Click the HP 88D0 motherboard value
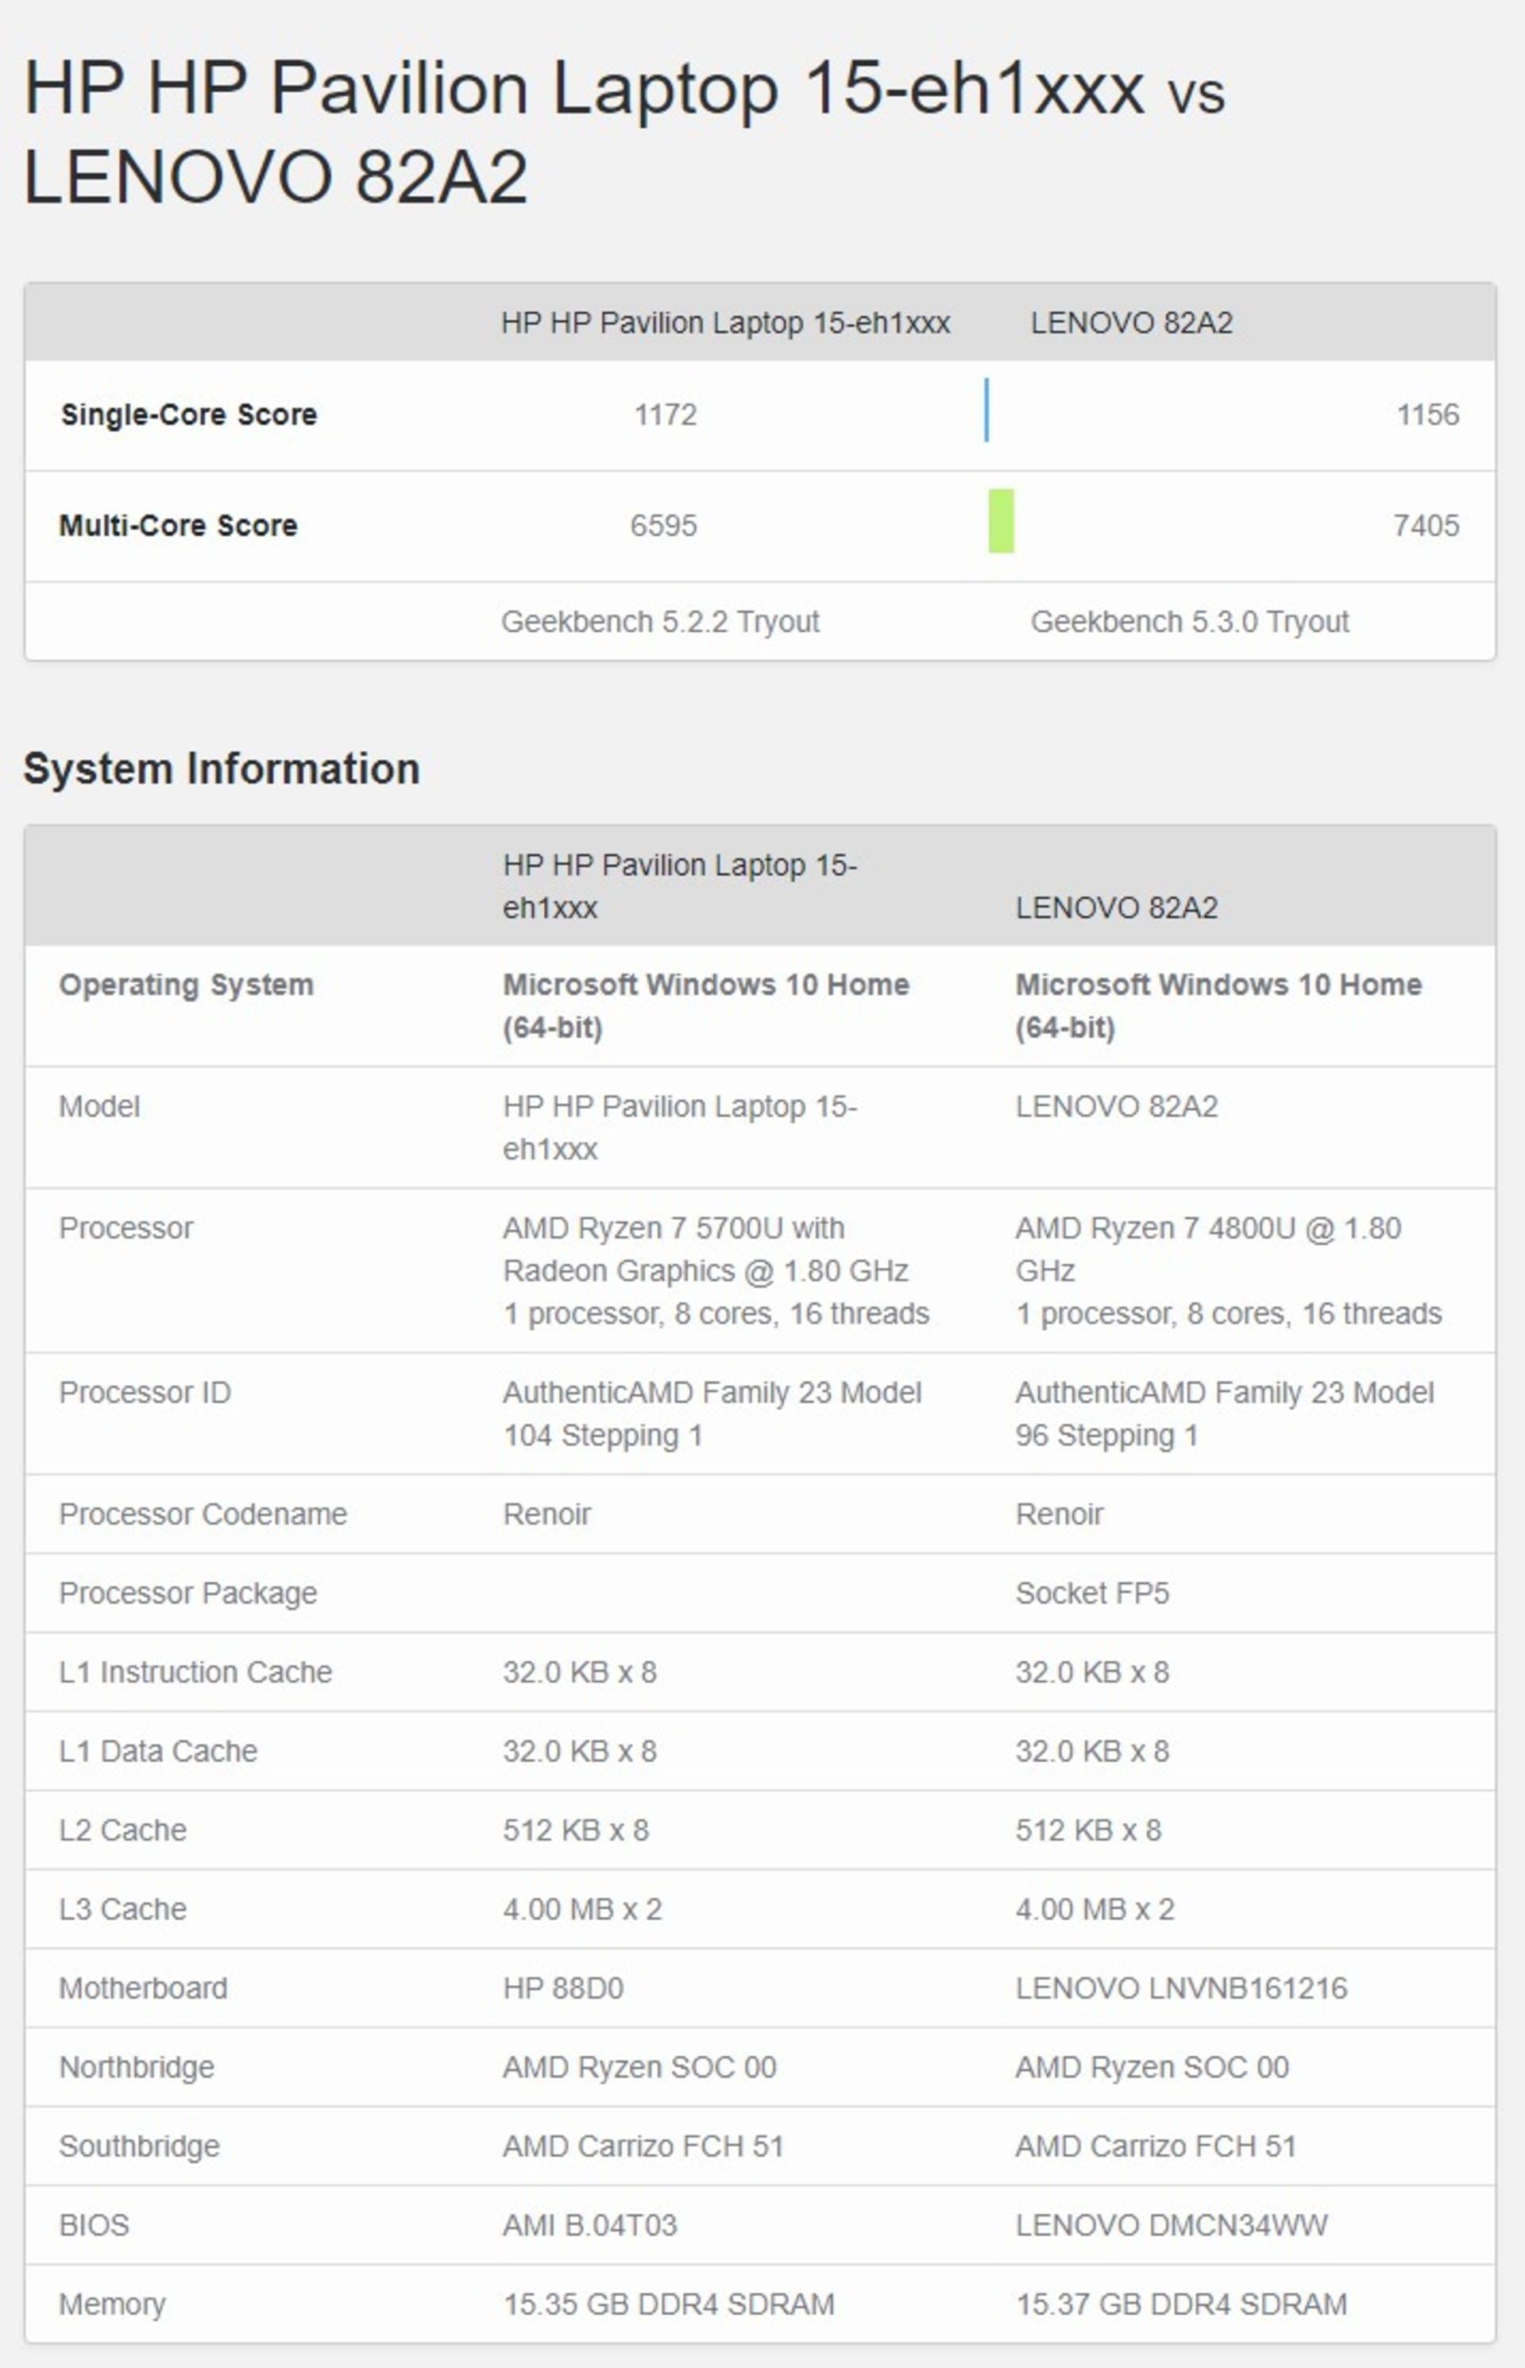This screenshot has width=1525, height=2368. 562,1988
